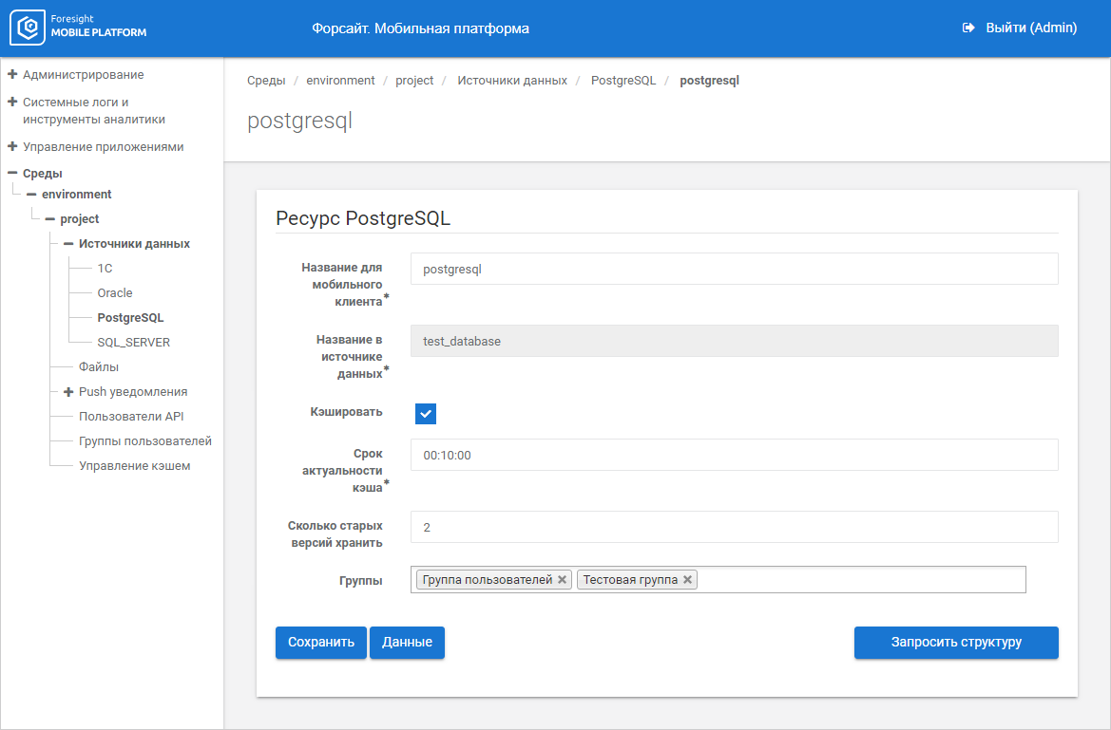
Task: Toggle the Кэшировать checkbox
Action: pyautogui.click(x=426, y=414)
